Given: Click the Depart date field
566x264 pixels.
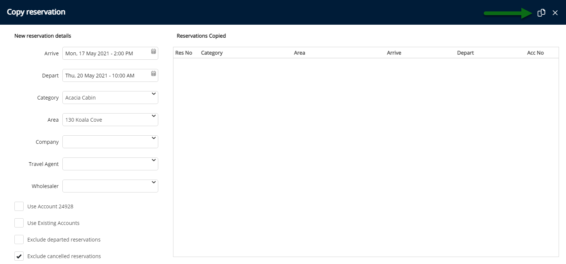Looking at the screenshot, I should click(110, 76).
